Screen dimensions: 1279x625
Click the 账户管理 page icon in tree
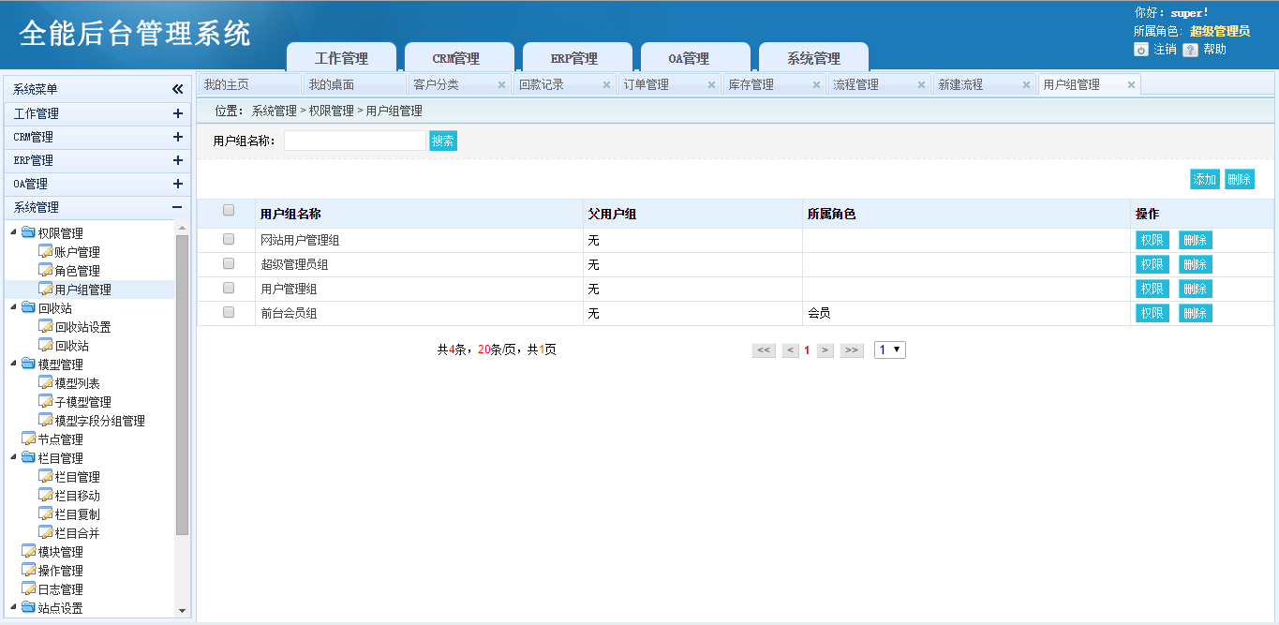(x=45, y=252)
